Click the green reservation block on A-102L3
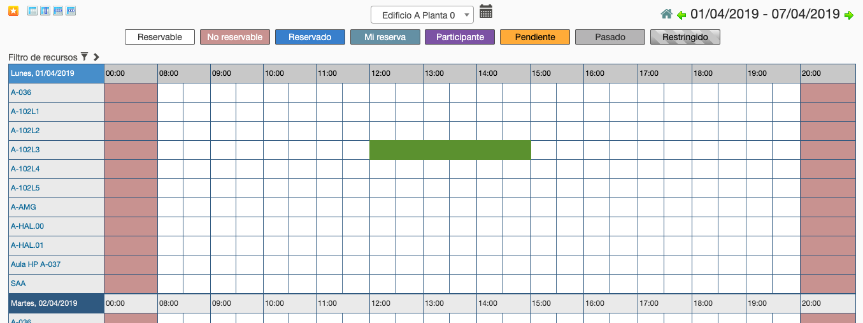863x323 pixels. point(450,150)
